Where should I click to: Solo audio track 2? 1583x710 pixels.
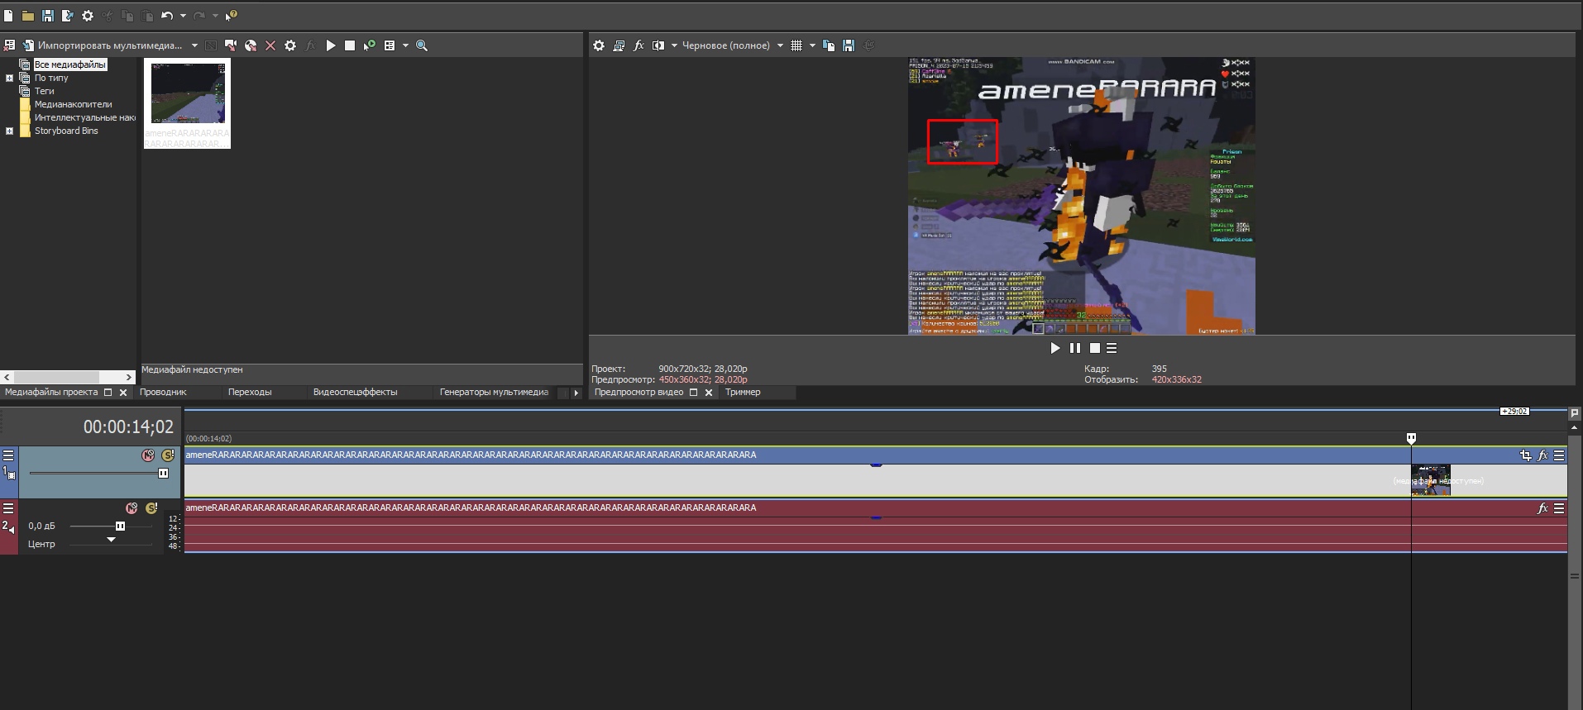click(x=151, y=508)
